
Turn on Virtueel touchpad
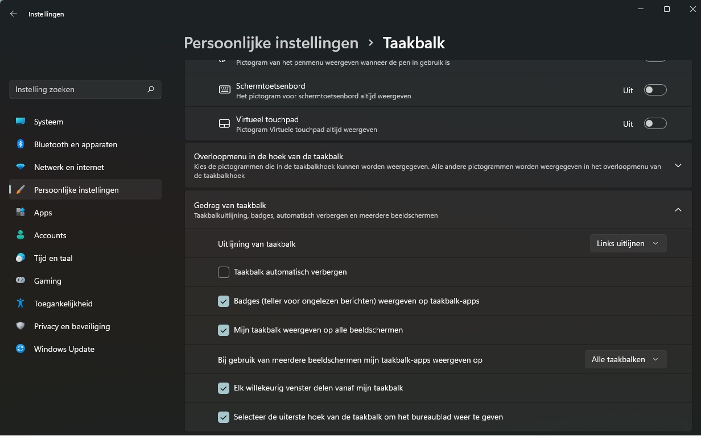655,123
